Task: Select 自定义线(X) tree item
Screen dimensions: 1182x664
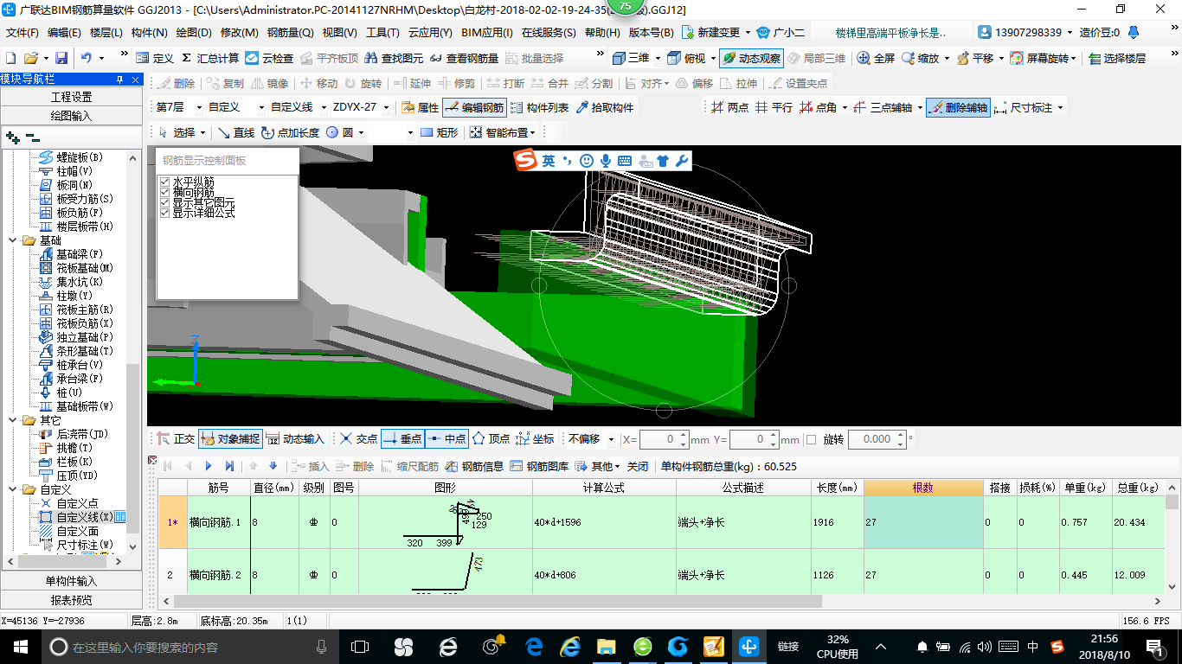Action: 85,517
